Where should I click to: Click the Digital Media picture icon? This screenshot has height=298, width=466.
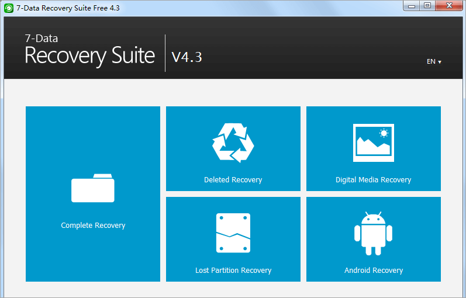click(x=373, y=143)
